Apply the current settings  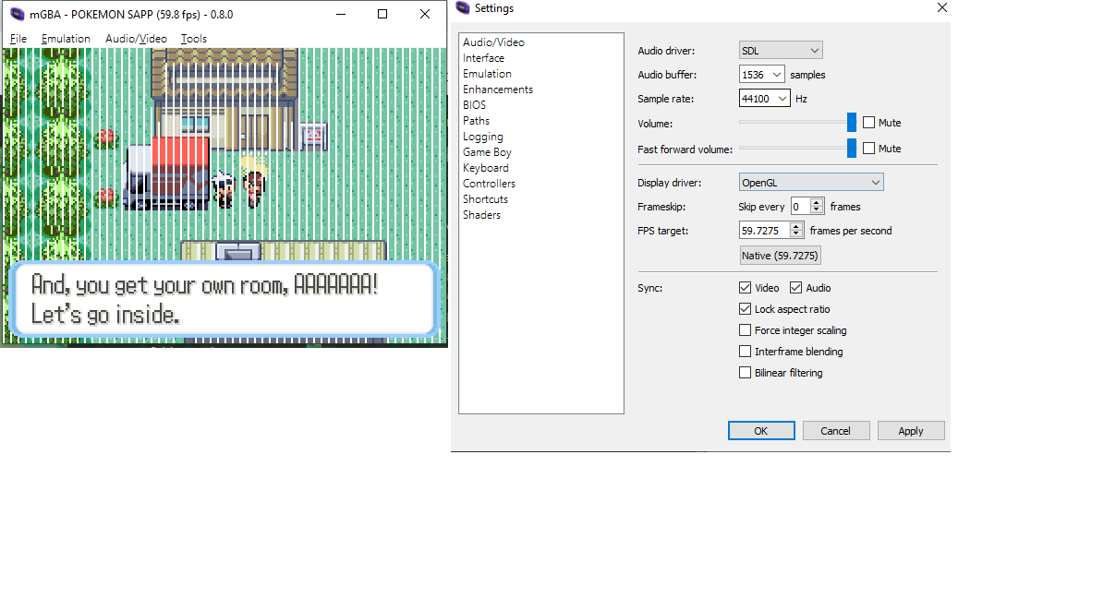click(x=910, y=430)
